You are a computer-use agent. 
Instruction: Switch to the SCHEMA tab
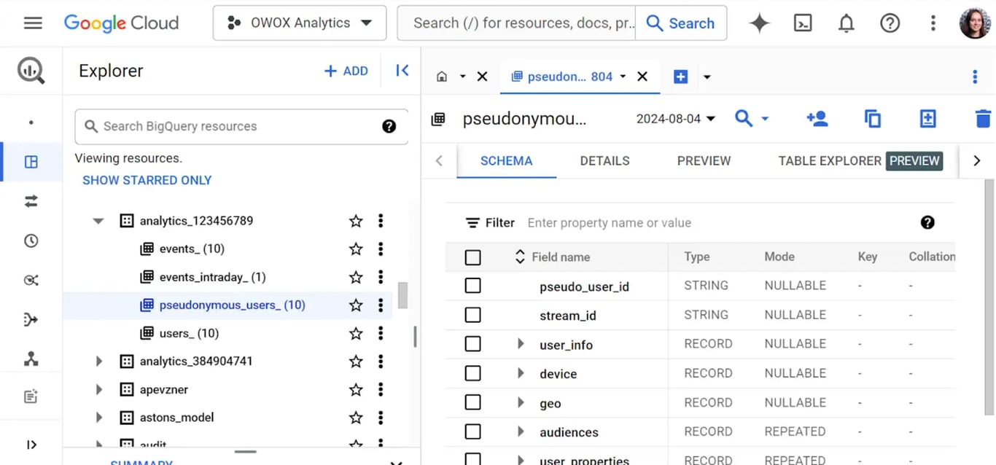506,161
